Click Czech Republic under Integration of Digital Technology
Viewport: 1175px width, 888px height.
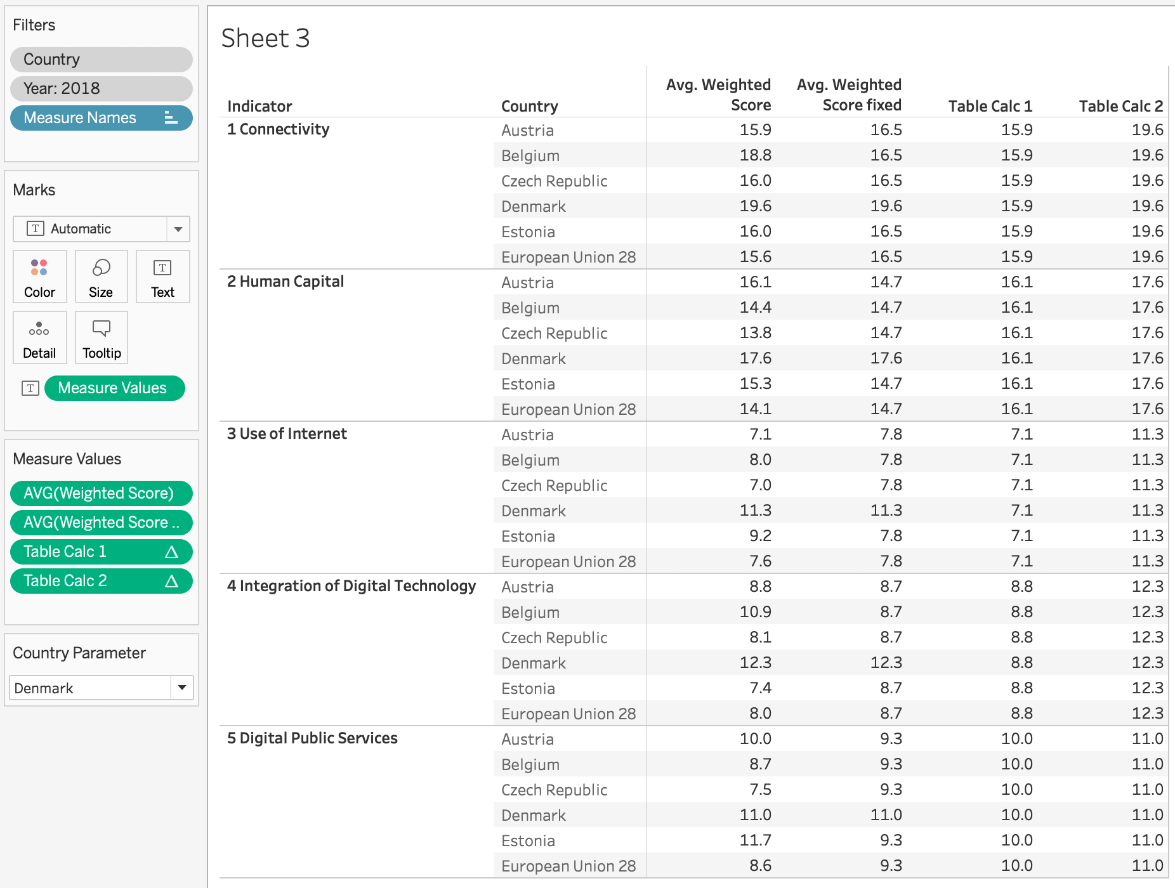click(x=555, y=637)
